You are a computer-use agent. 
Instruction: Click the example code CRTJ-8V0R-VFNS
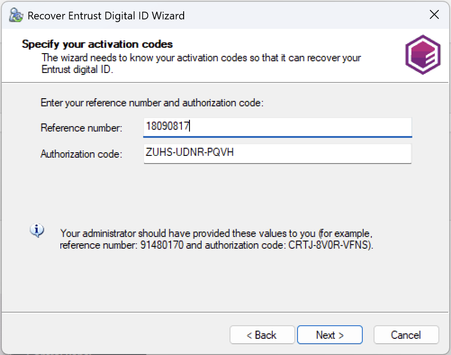click(x=330, y=246)
